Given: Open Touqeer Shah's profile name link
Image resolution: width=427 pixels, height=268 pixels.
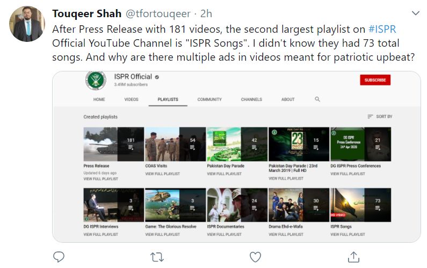Looking at the screenshot, I should click(86, 13).
